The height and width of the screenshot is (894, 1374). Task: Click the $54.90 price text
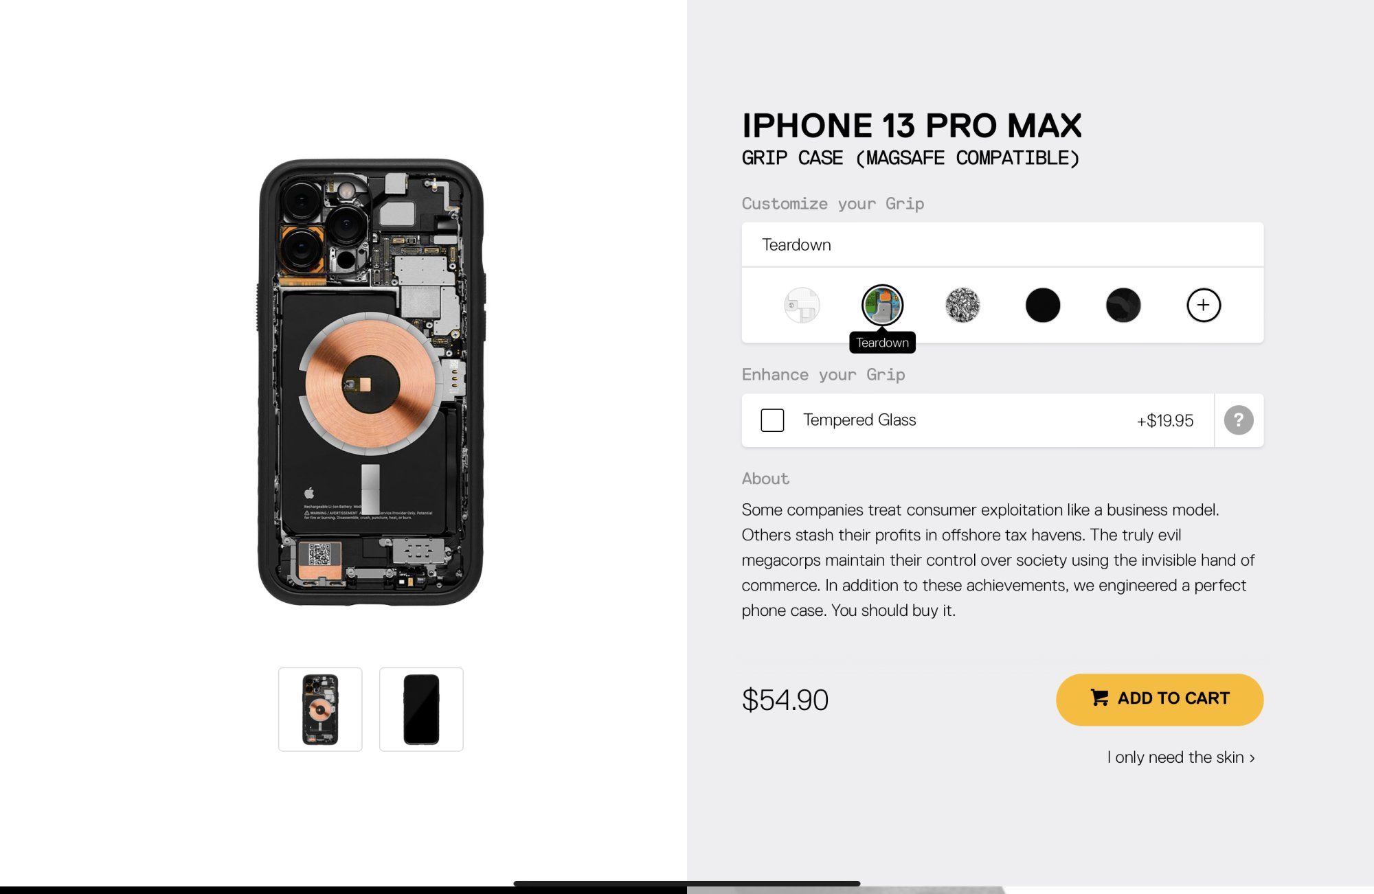click(785, 700)
